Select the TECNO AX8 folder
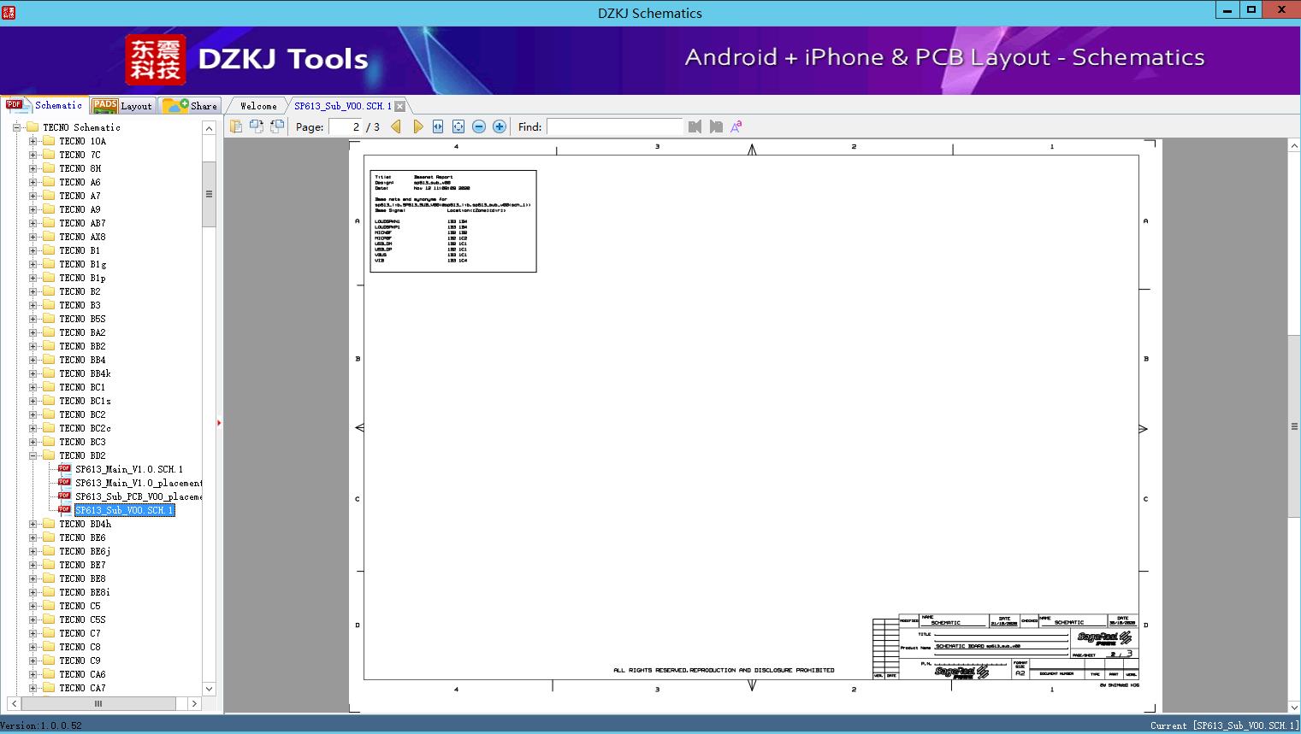The image size is (1301, 734). 82,237
